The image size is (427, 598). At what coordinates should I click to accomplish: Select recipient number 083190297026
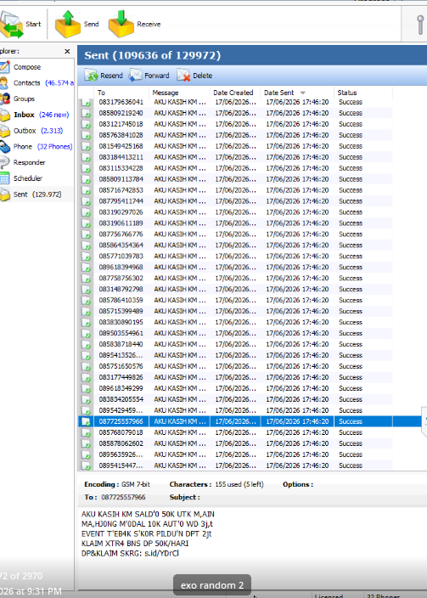(121, 212)
